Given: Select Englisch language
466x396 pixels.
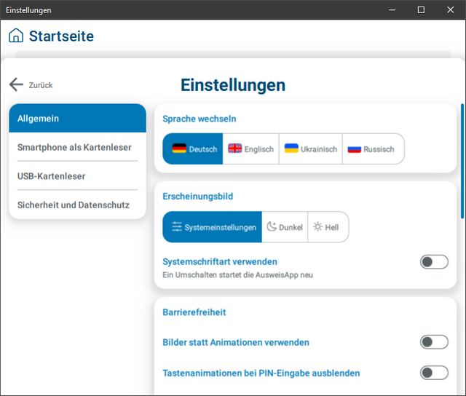Looking at the screenshot, I should coord(250,148).
